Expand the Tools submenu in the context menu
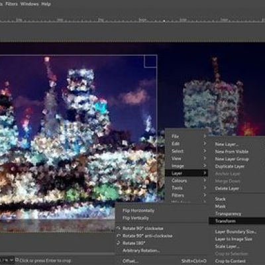Viewport: 265px width, 265px height. 187,188
